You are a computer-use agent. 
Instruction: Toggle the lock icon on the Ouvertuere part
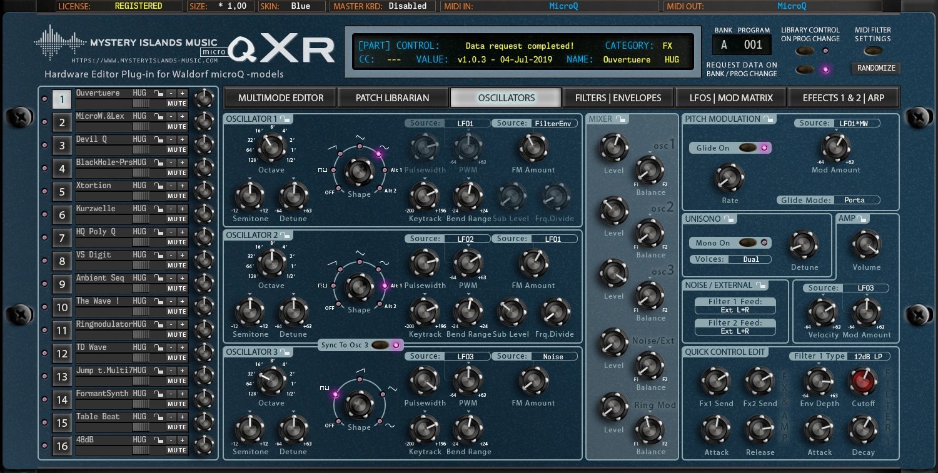pyautogui.click(x=158, y=93)
